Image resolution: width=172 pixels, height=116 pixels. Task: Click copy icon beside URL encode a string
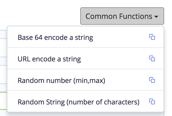152,59
